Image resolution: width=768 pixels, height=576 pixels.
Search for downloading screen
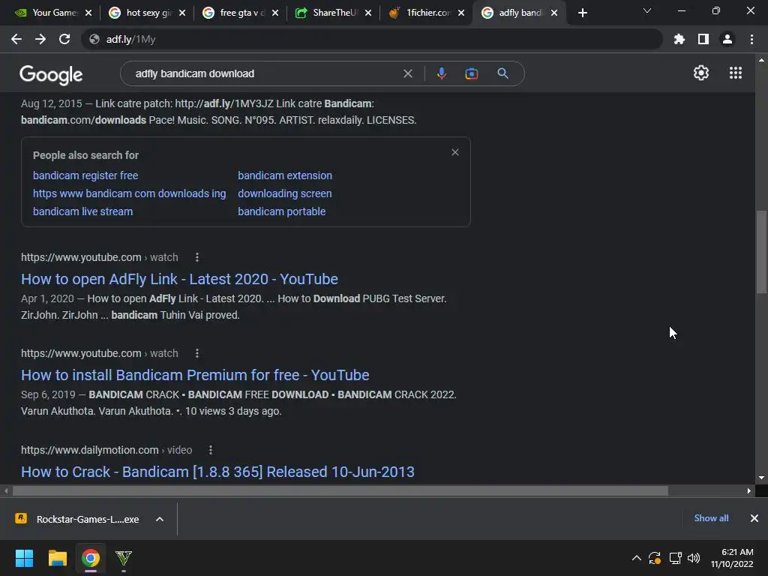(x=284, y=193)
